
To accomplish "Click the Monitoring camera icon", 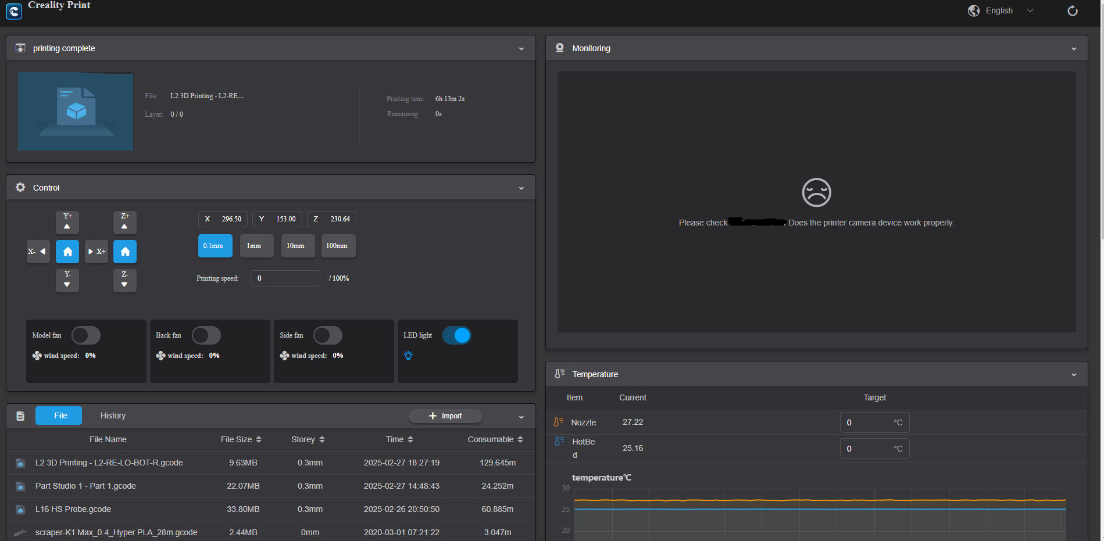I will (560, 48).
